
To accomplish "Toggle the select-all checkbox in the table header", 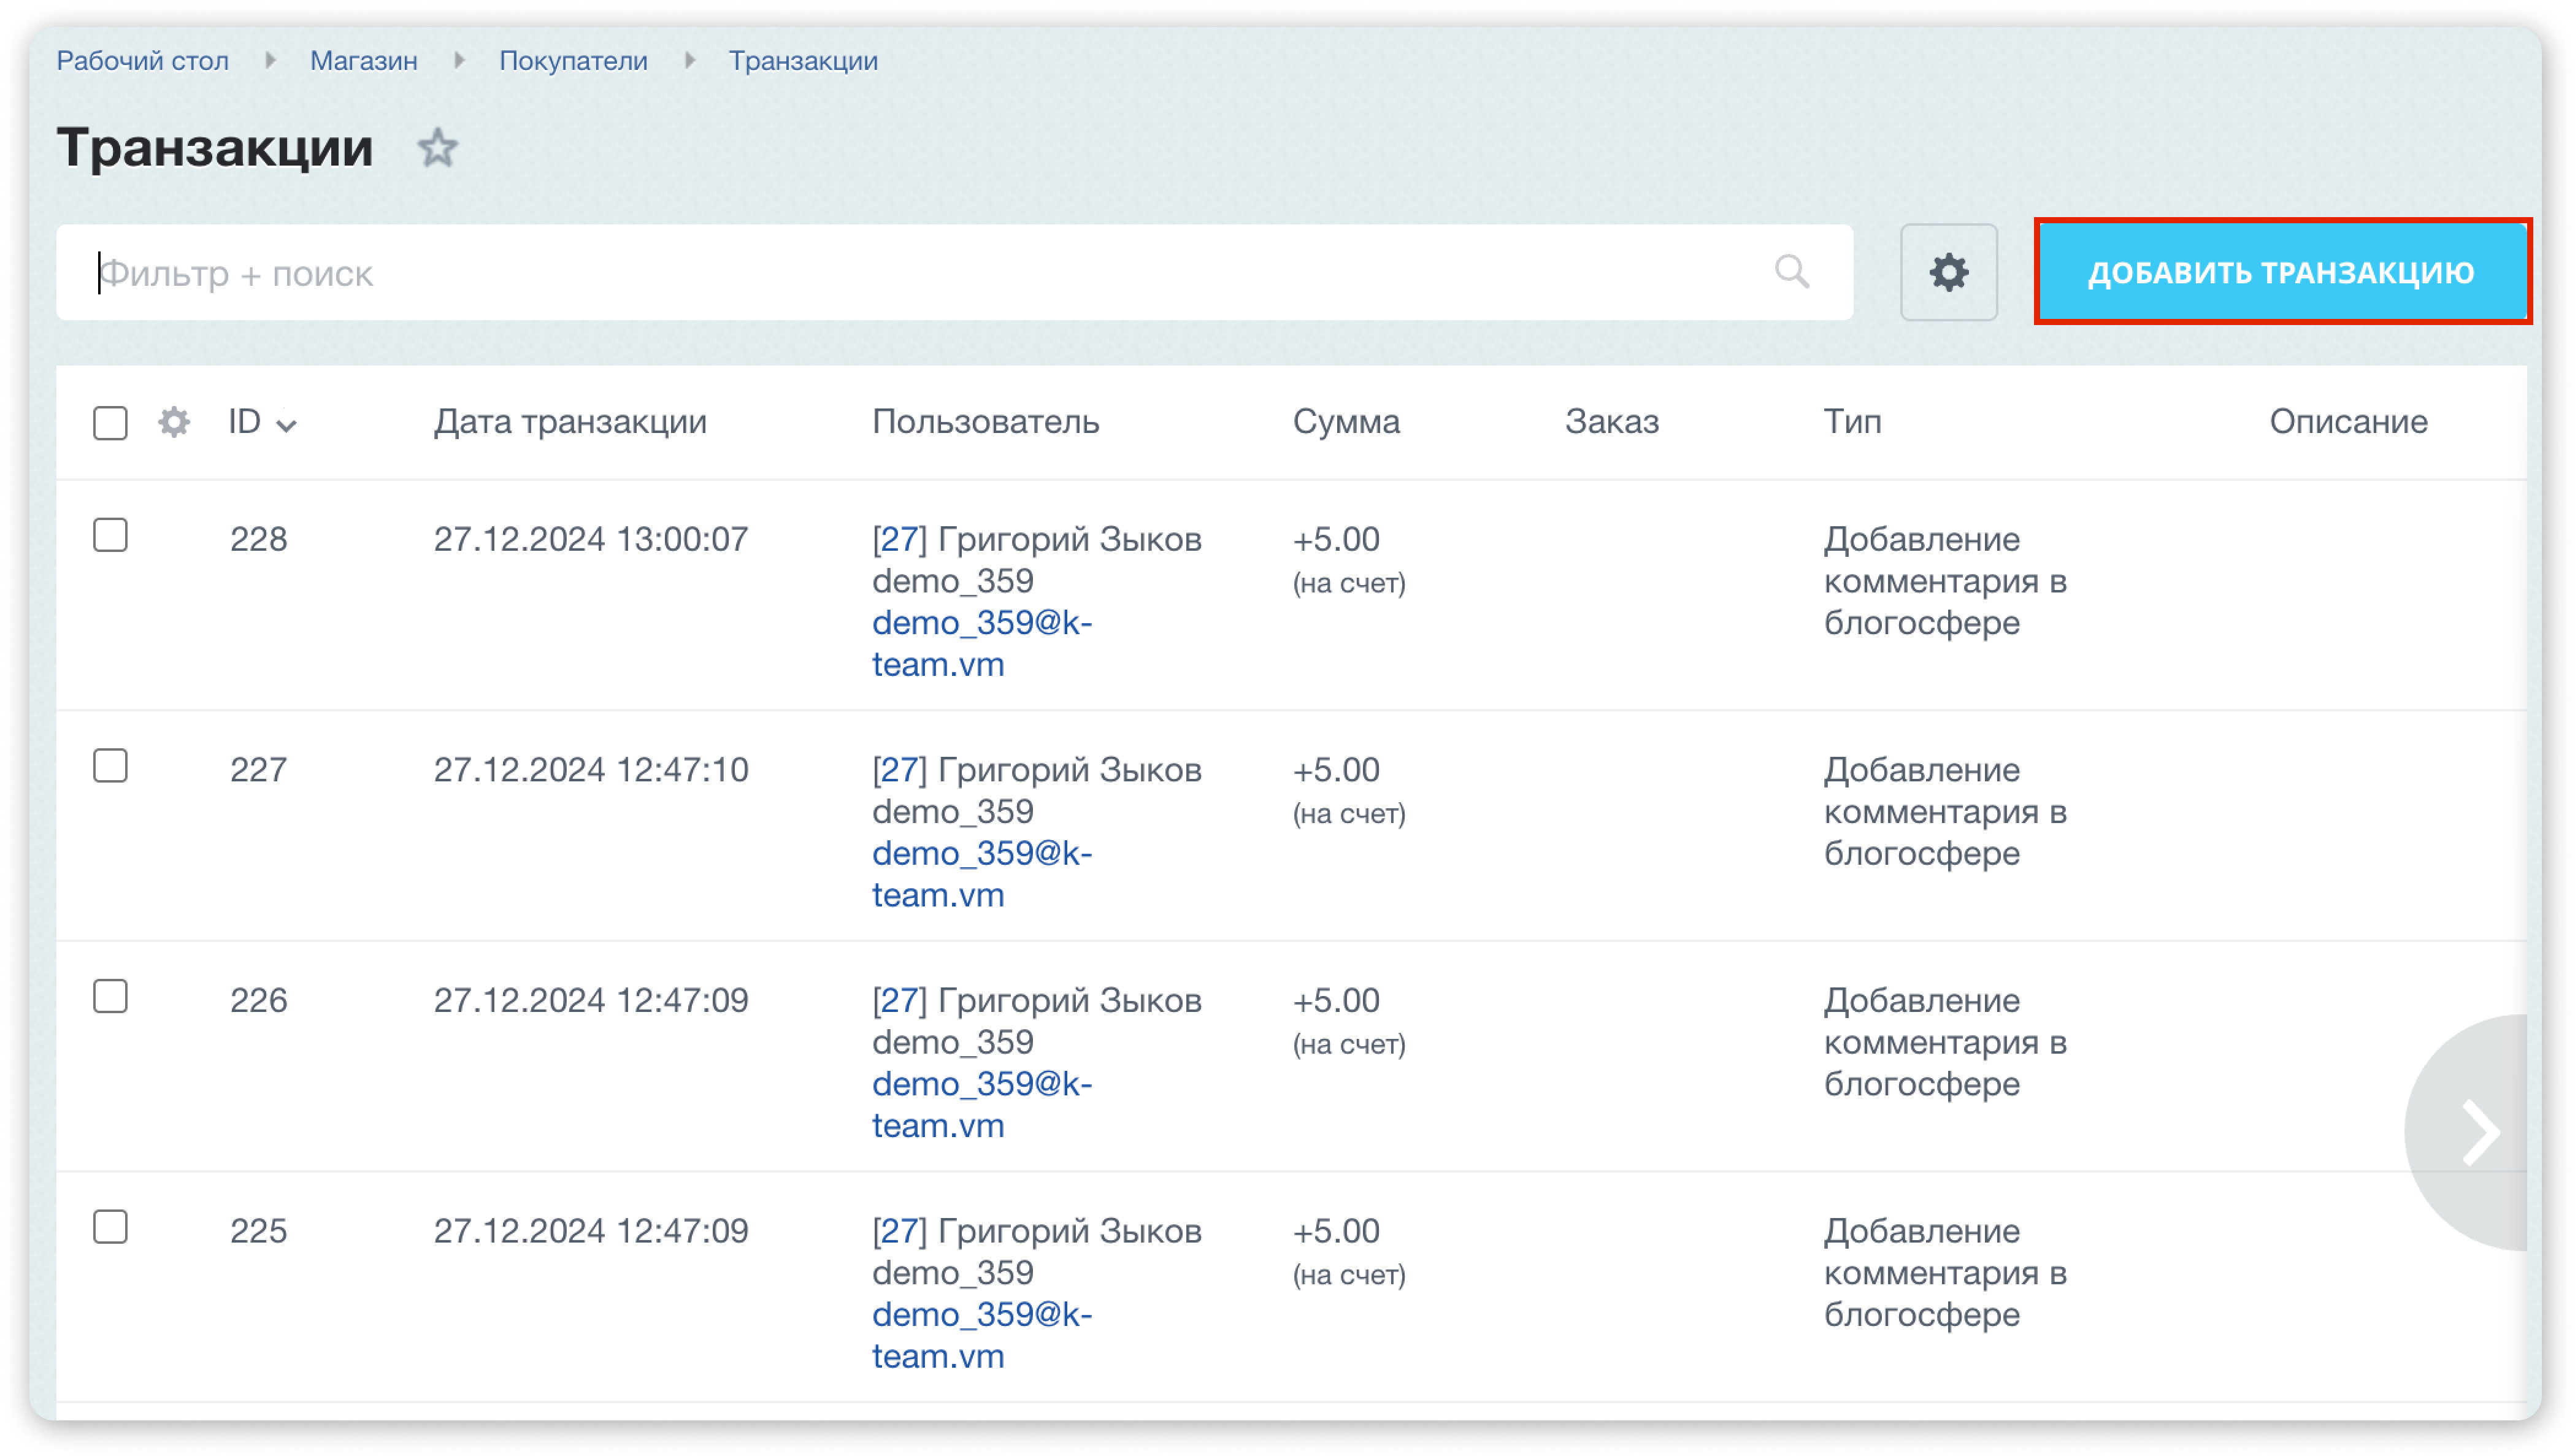I will [x=110, y=423].
